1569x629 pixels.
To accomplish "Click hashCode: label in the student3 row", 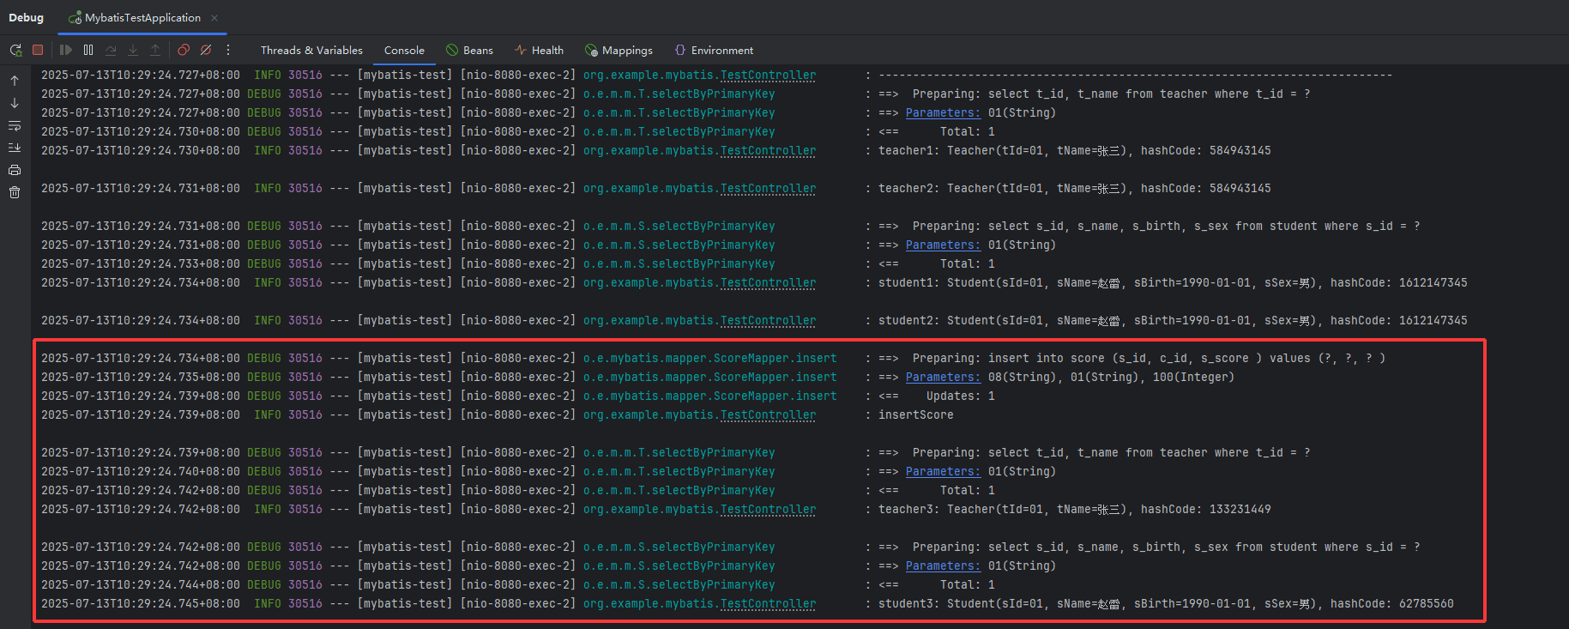I will [1361, 603].
